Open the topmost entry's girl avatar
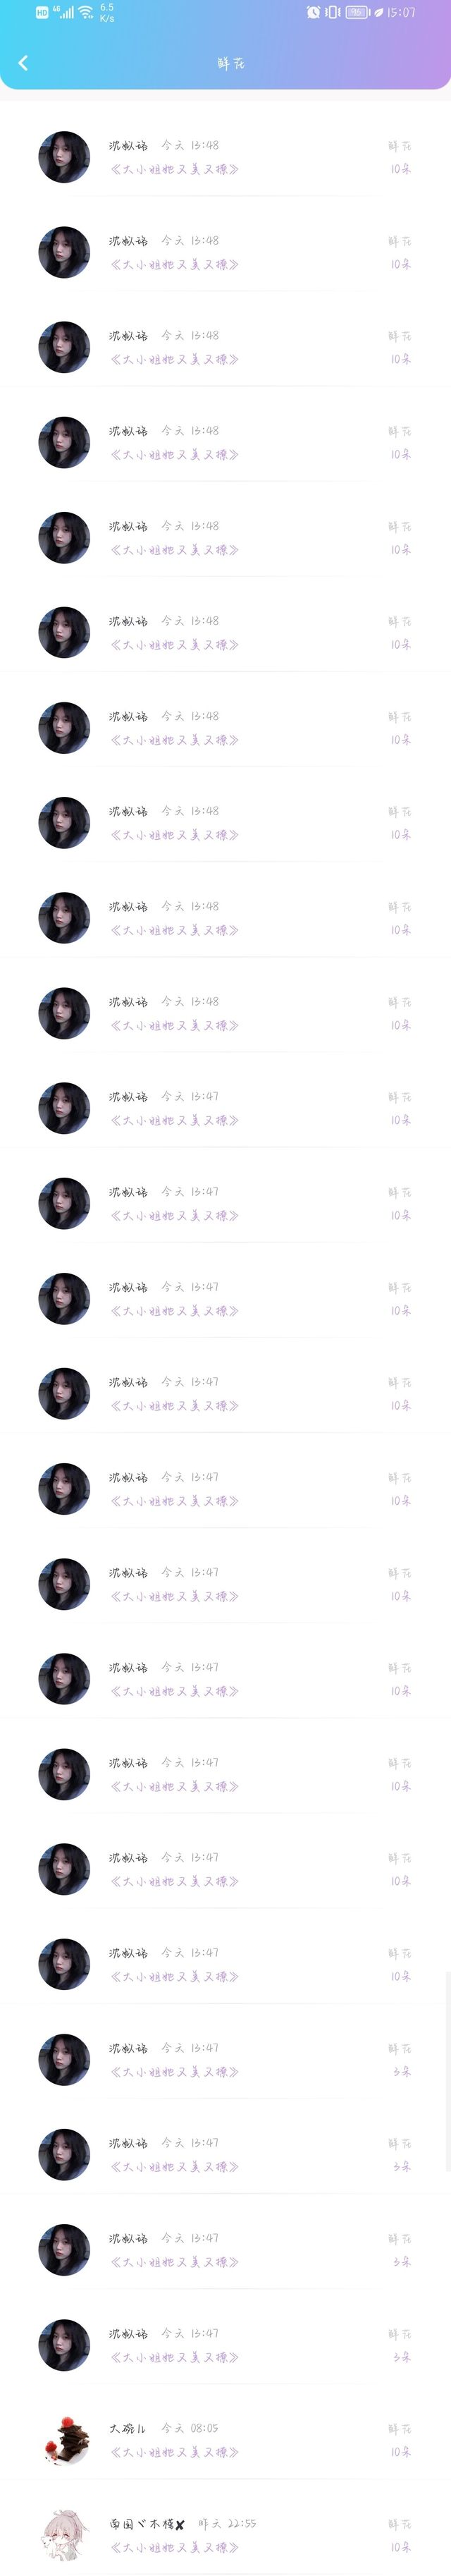 (x=64, y=157)
